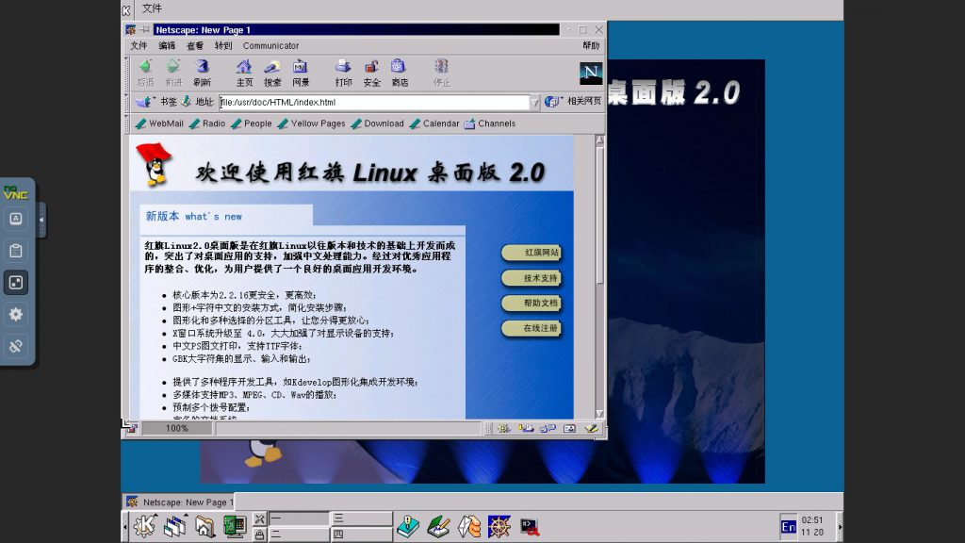Switch to virtual desktop 三
965x543 pixels.
pos(361,518)
